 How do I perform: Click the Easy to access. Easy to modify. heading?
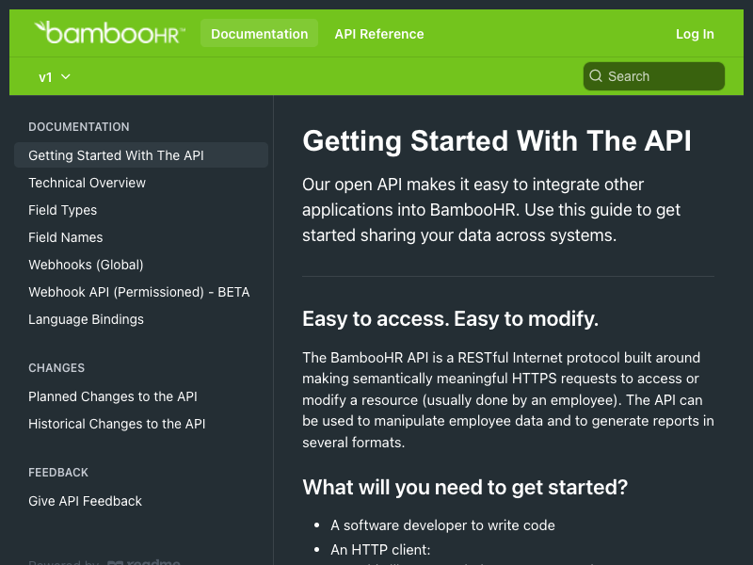(451, 319)
